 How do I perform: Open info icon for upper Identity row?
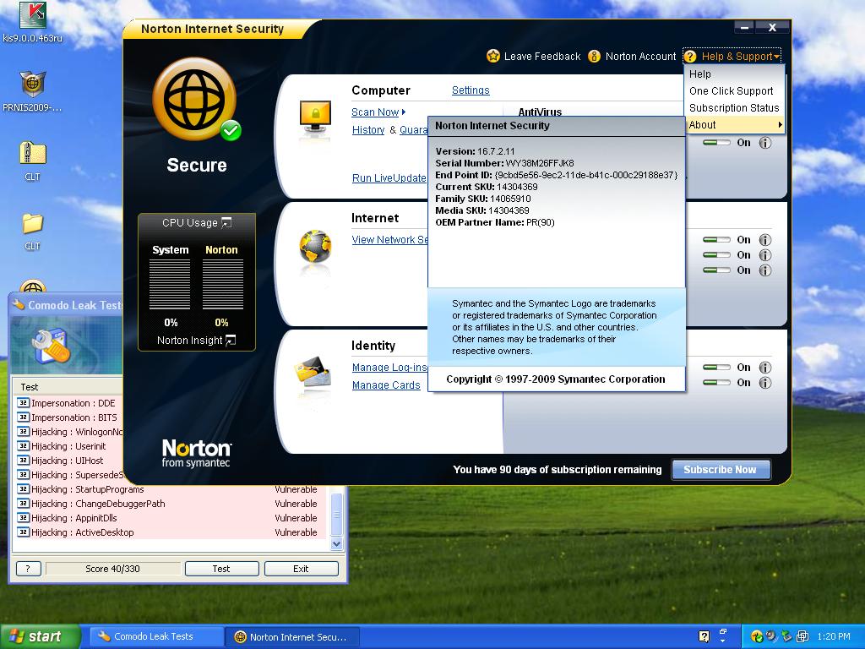(x=765, y=368)
